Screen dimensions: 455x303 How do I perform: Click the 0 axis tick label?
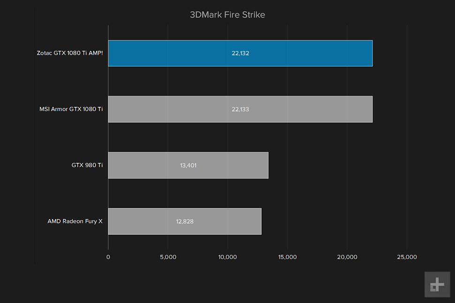(x=108, y=257)
